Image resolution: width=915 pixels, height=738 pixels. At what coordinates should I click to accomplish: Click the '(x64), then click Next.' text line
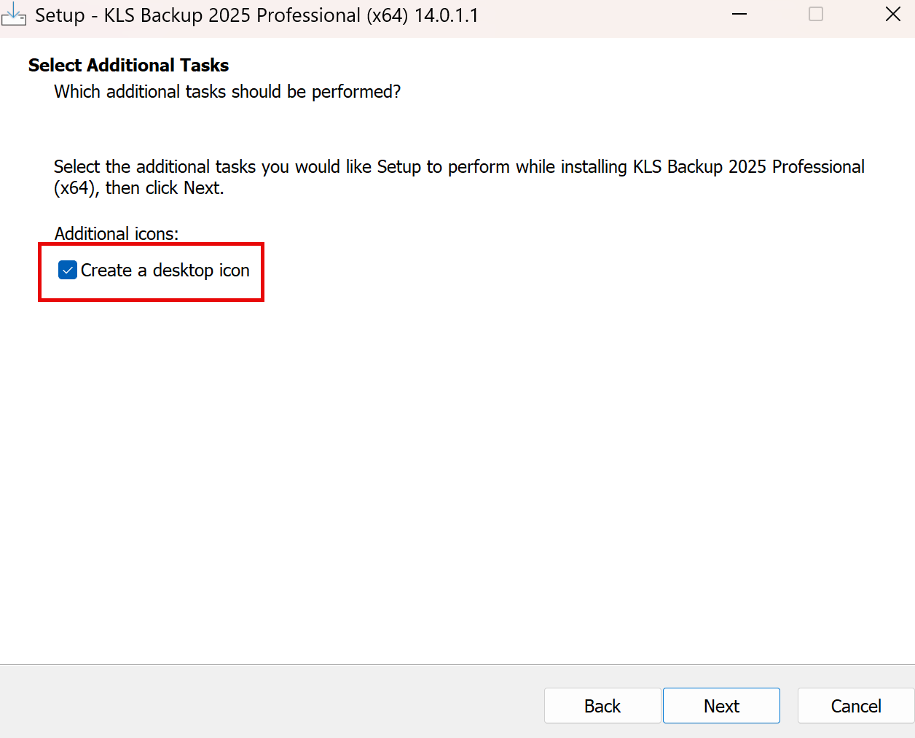(138, 188)
